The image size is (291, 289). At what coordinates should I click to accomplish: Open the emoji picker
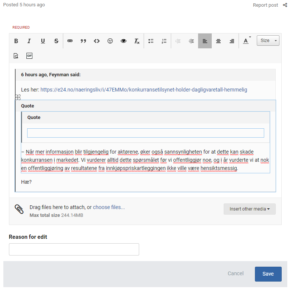coord(110,41)
